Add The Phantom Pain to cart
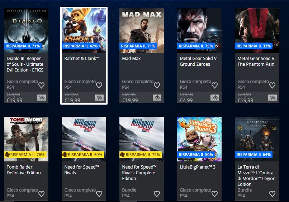The height and width of the screenshot is (202, 289). click(273, 97)
